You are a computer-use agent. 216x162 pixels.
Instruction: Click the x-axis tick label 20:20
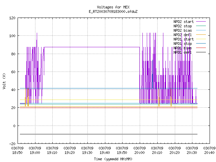174,153
